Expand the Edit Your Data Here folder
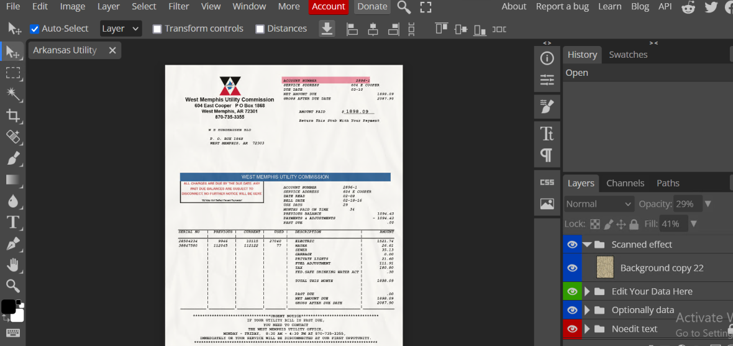 tap(588, 291)
